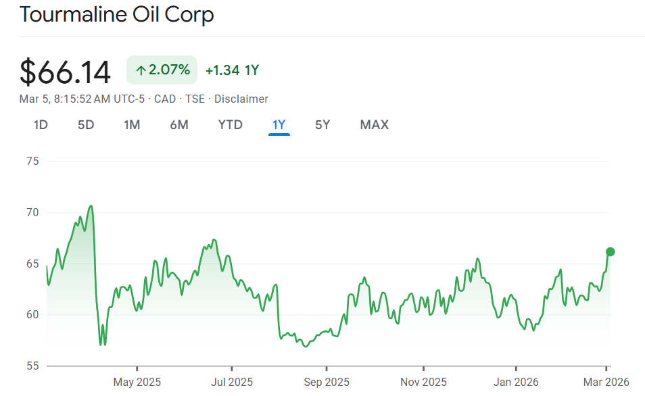The image size is (645, 396).
Task: Open the Disclaimer link
Action: tap(241, 99)
